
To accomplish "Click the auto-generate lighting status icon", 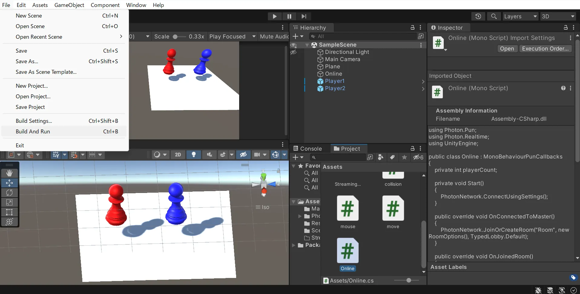I will click(x=562, y=290).
